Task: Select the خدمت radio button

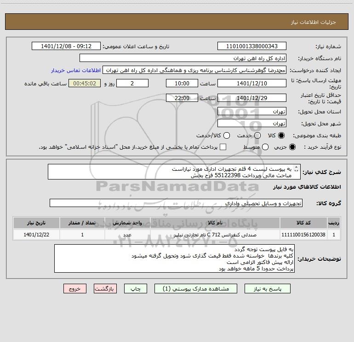Action: pos(257,135)
